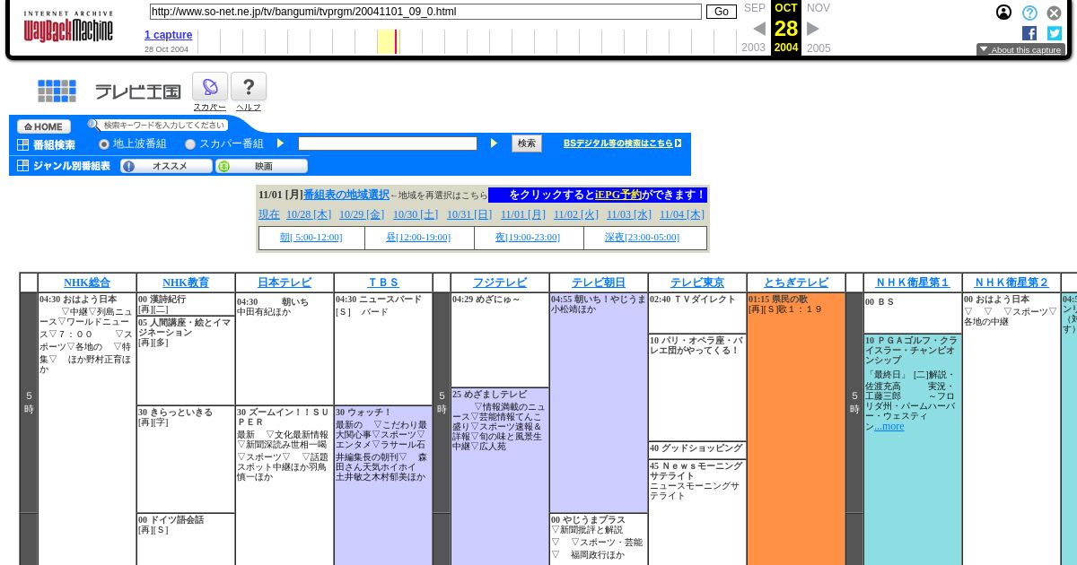Viewport: 1077px width, 565px height.
Task: Click the 2004 capture timeline marker
Action: [397, 41]
